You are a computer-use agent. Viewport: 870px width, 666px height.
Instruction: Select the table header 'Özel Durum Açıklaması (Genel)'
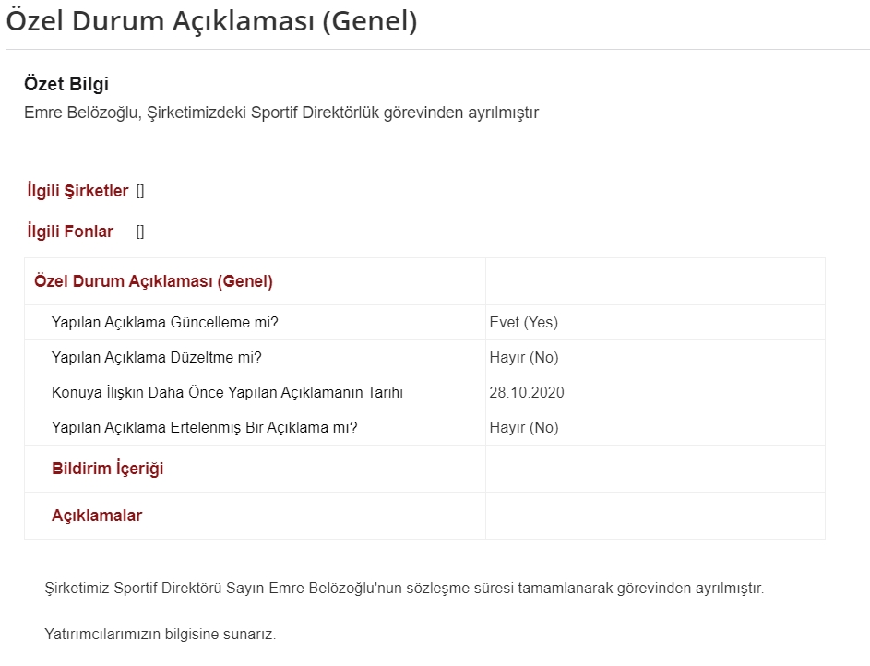(154, 281)
